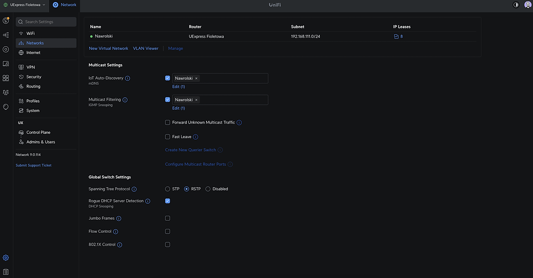Open the IoT Auto-Discovery network selector field

point(233,78)
